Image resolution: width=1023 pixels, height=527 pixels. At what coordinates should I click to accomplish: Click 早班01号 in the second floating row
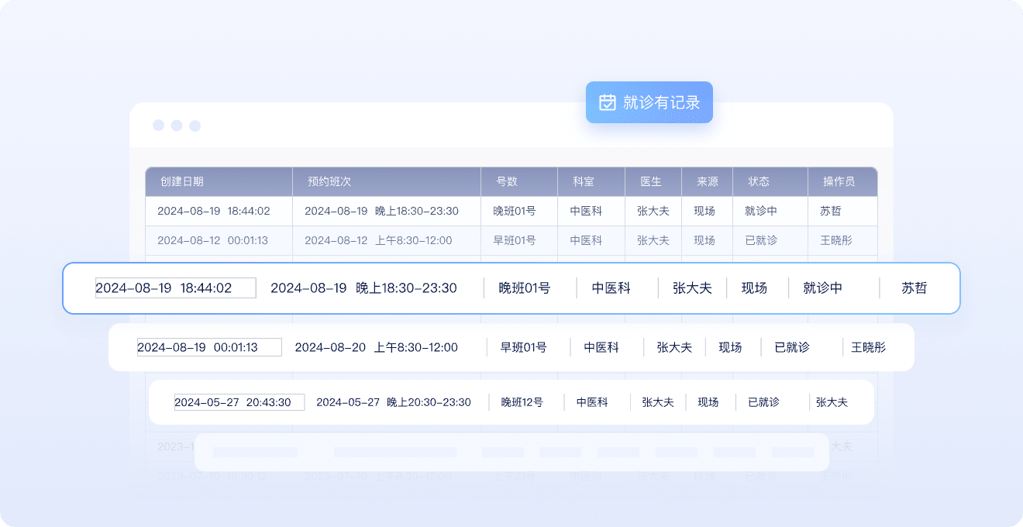pos(523,347)
